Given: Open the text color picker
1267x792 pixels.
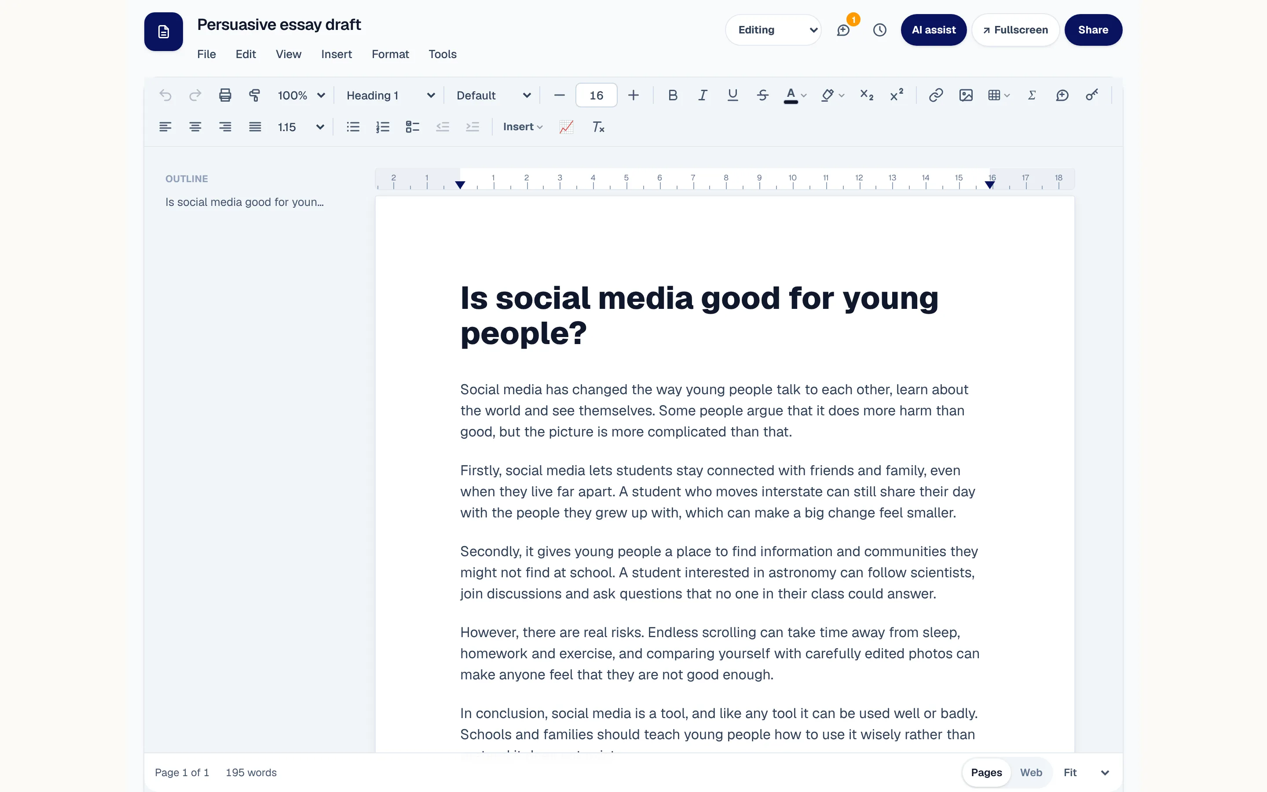Looking at the screenshot, I should pyautogui.click(x=795, y=95).
